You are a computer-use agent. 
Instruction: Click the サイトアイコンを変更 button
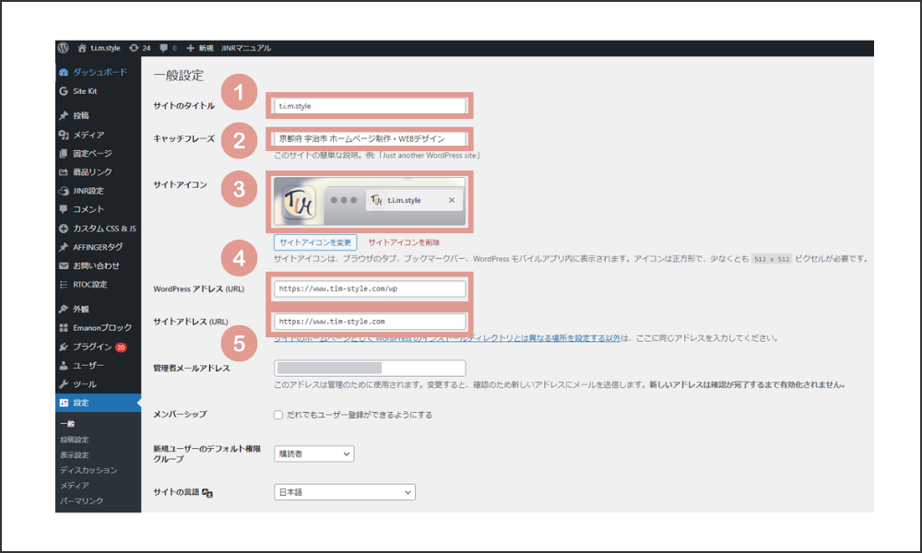point(315,242)
